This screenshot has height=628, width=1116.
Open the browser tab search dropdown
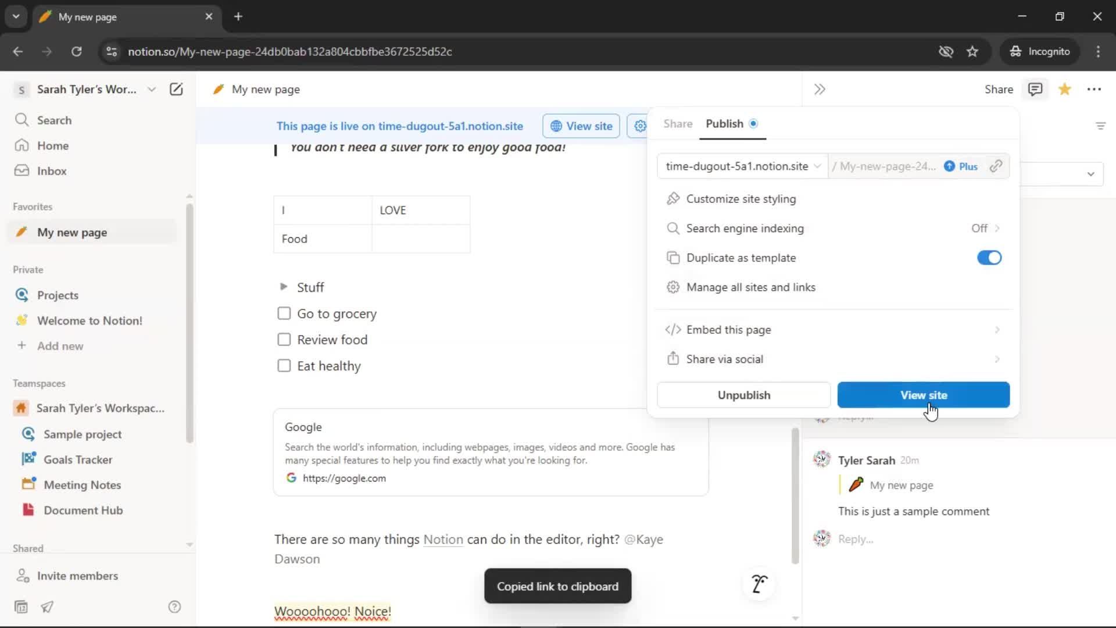[x=16, y=16]
